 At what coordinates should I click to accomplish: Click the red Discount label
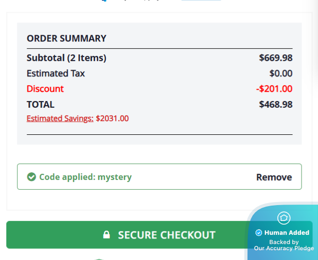pos(45,89)
